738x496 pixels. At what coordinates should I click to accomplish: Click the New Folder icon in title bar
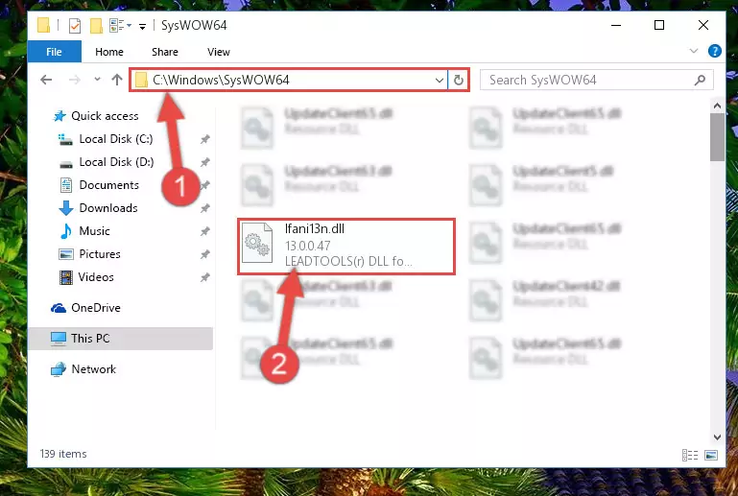97,25
